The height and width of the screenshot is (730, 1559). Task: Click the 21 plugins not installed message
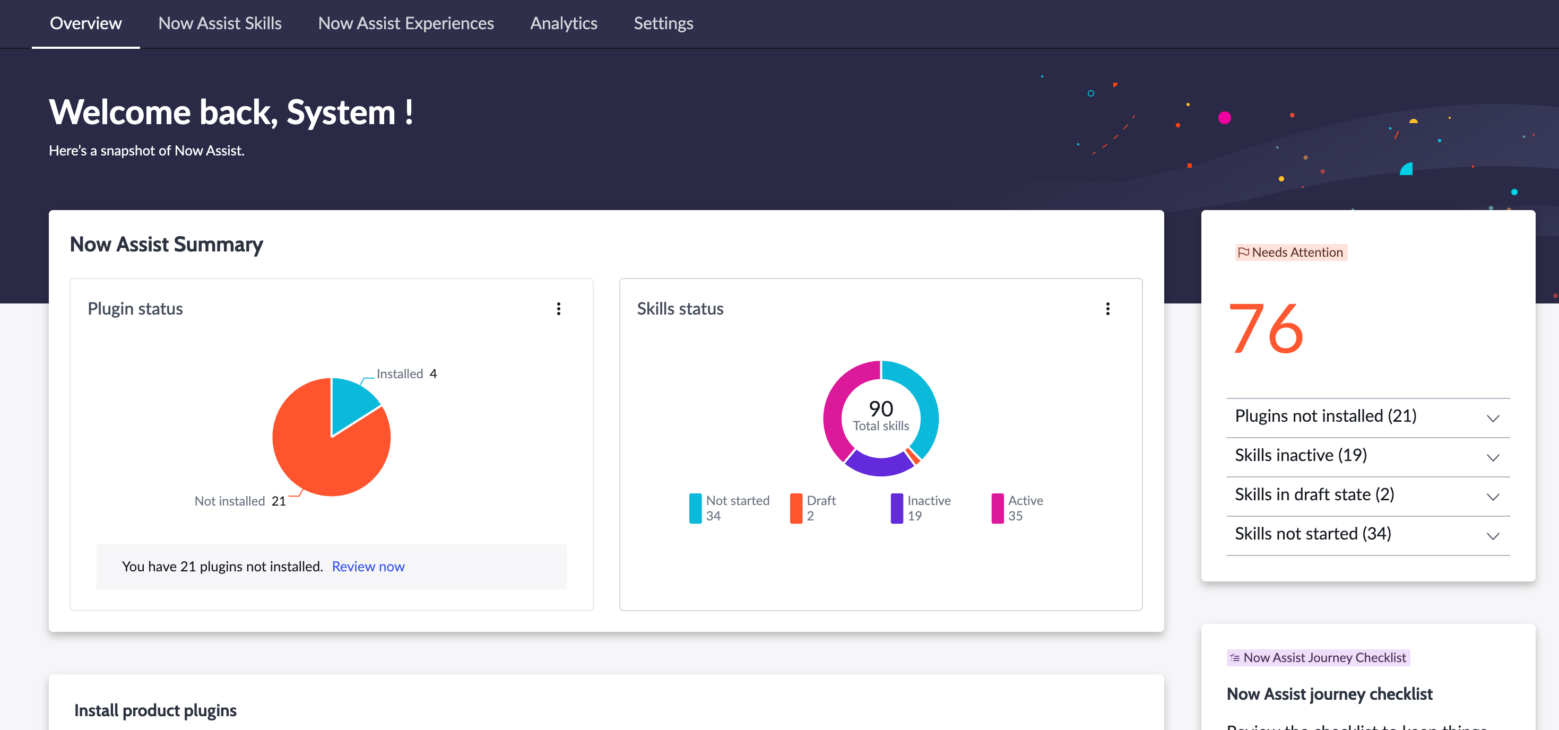222,566
